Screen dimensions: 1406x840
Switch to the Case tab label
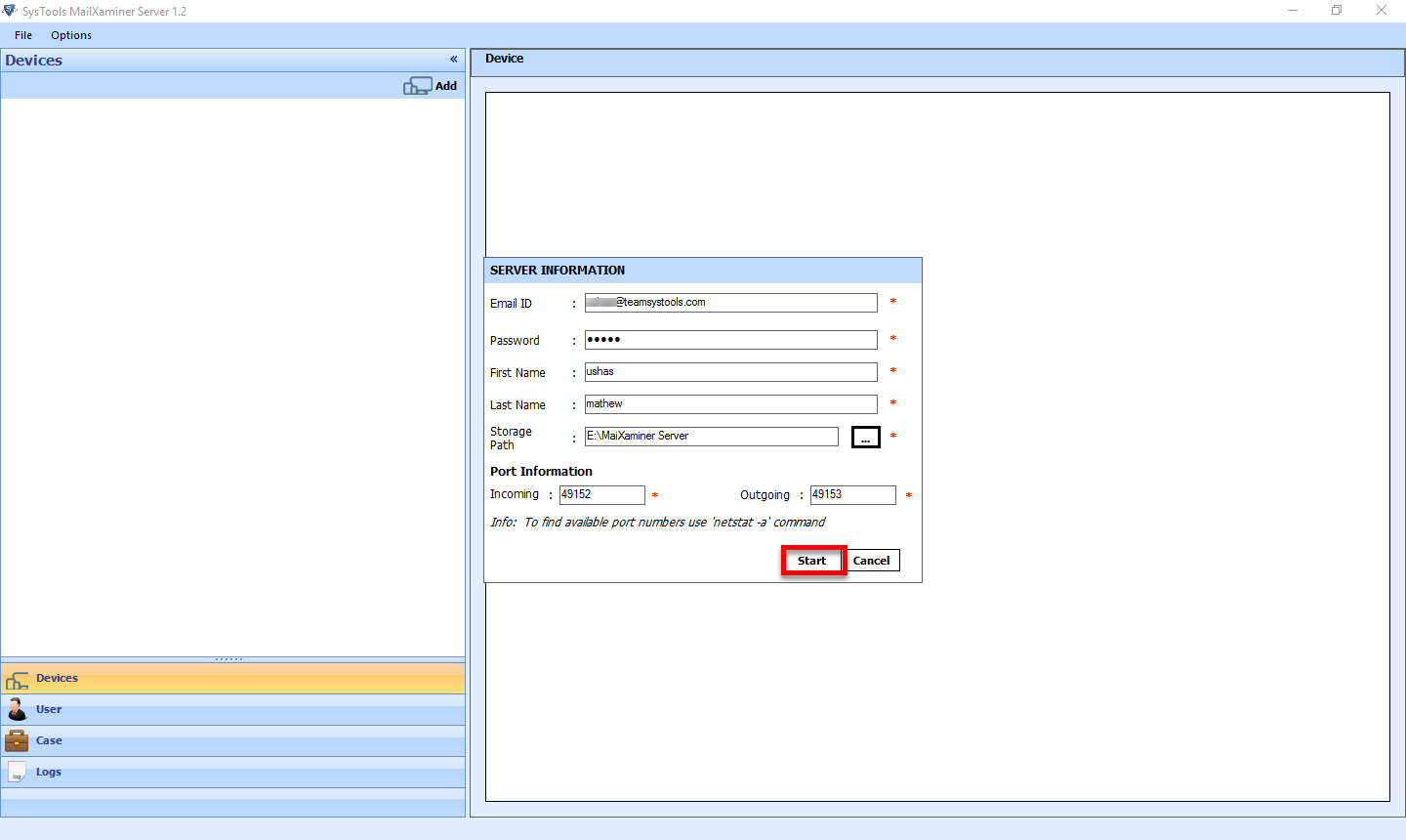point(49,740)
